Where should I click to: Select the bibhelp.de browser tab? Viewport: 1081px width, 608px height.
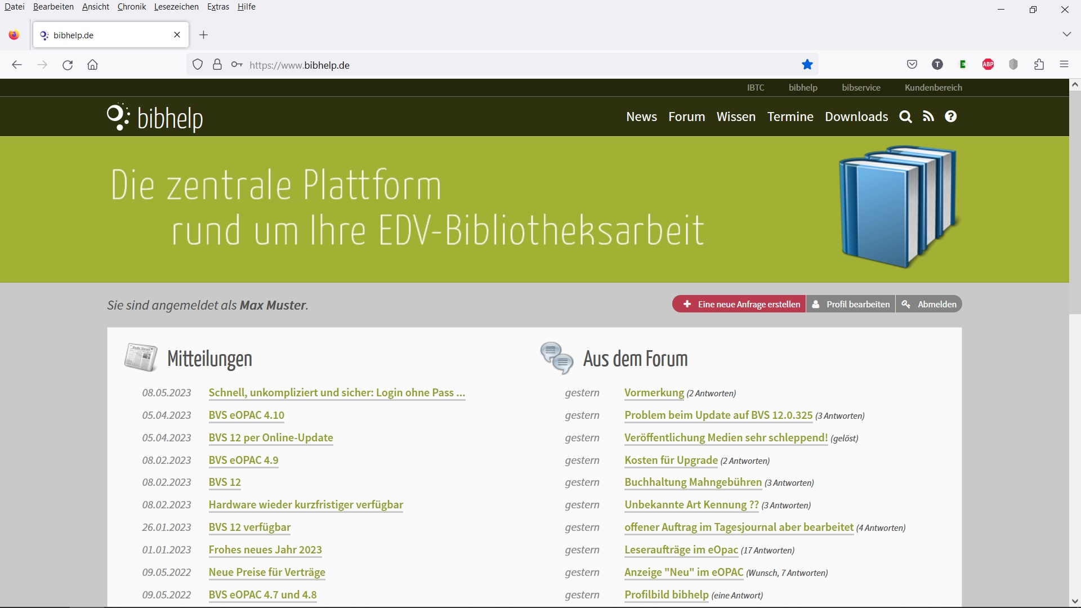click(x=111, y=35)
